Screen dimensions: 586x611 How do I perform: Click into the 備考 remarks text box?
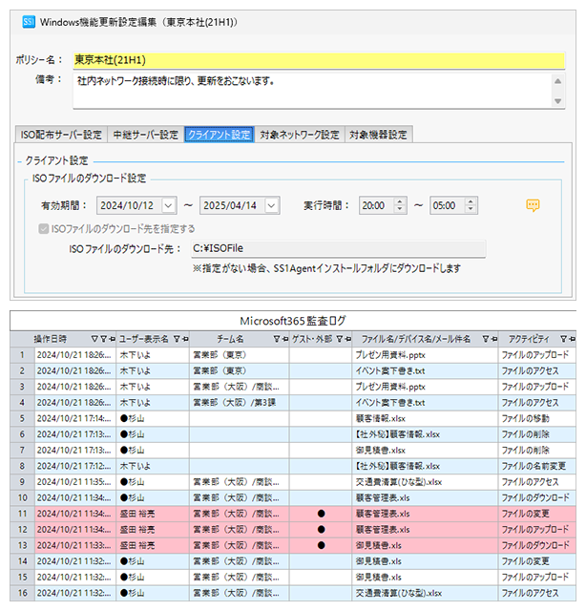pos(312,91)
